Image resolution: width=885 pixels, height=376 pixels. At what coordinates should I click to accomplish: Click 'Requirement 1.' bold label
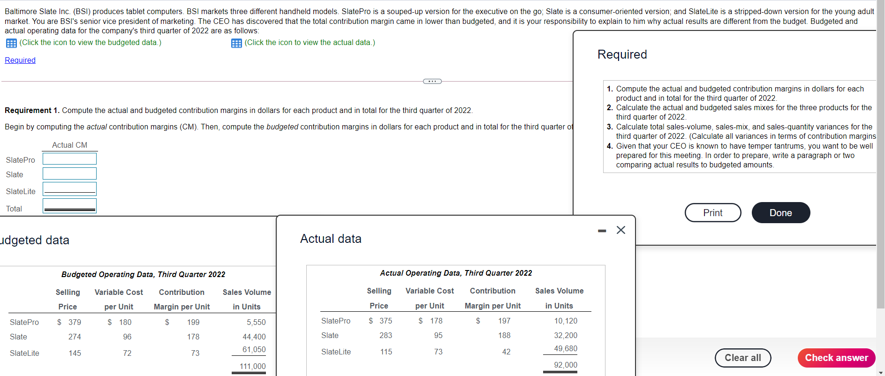coord(32,110)
